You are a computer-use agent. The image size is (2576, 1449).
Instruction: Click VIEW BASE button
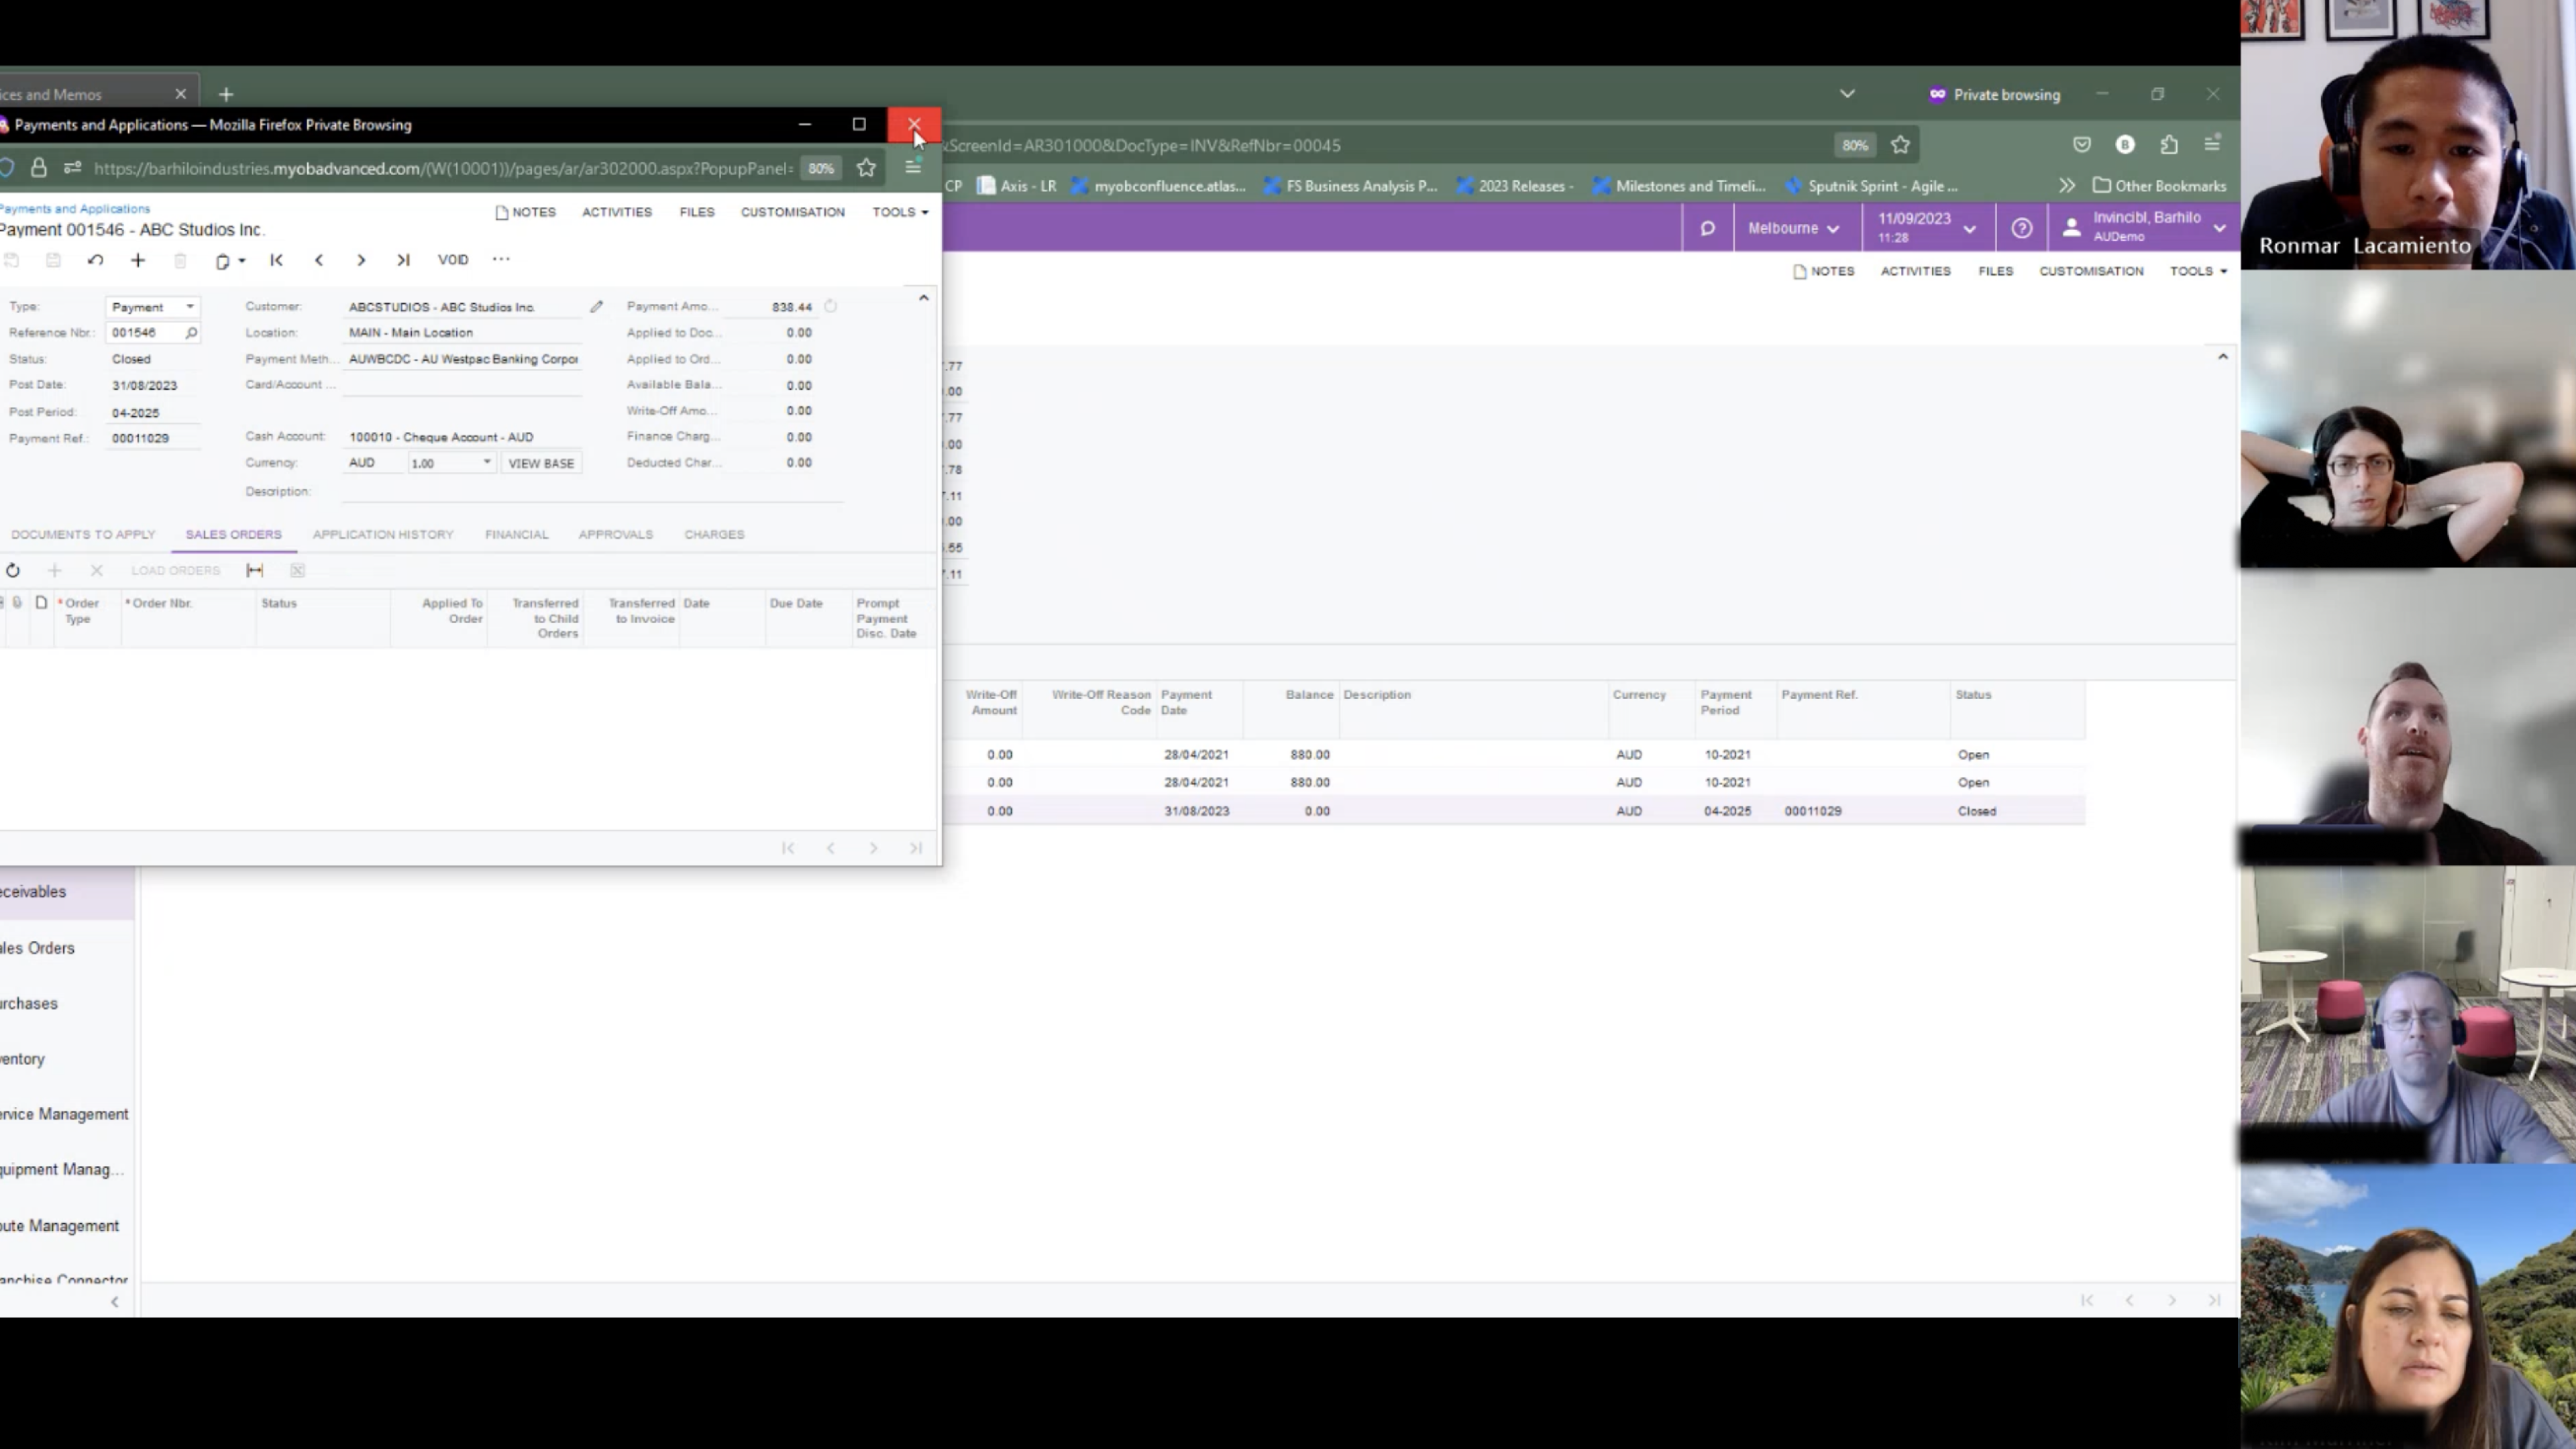[x=541, y=463]
